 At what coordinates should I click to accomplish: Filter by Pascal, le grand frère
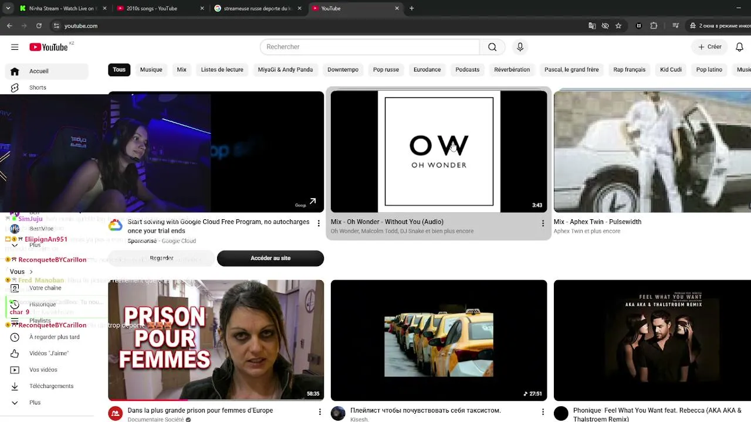click(571, 70)
